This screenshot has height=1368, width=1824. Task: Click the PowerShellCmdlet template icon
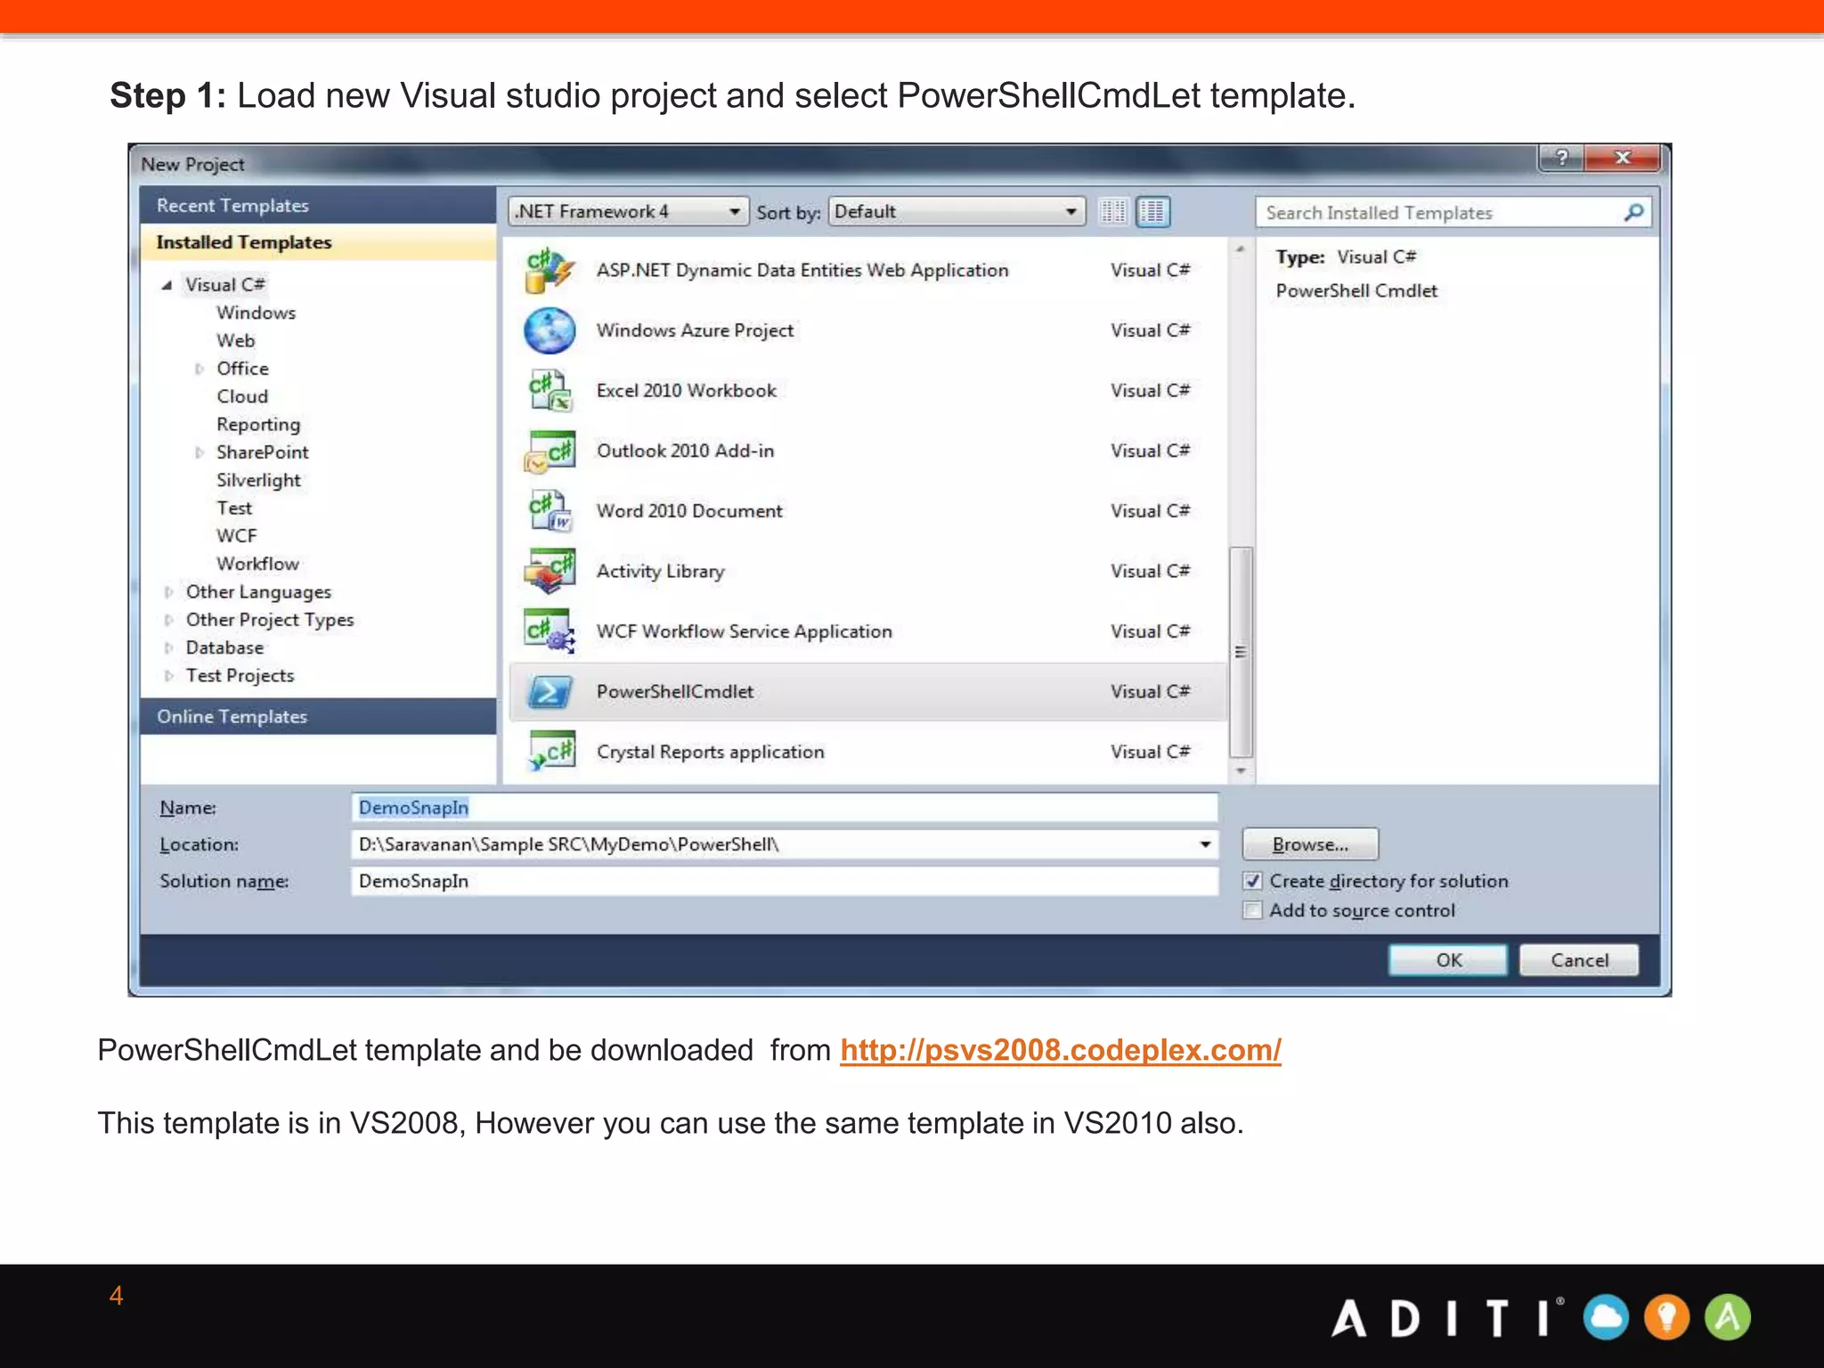(549, 692)
